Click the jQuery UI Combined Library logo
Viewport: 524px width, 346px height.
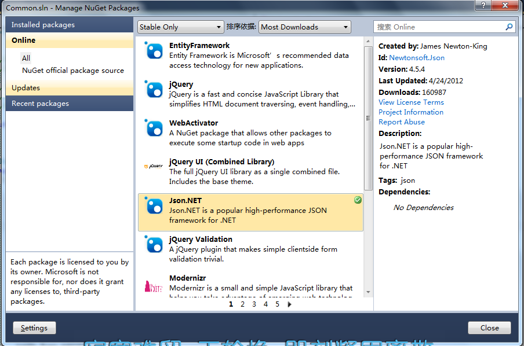(154, 166)
